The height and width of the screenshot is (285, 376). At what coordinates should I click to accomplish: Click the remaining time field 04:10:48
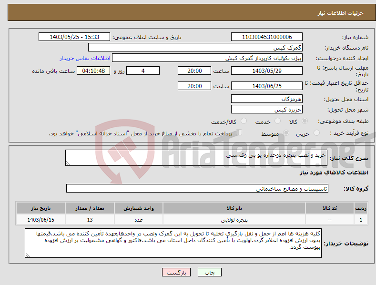click(x=93, y=71)
